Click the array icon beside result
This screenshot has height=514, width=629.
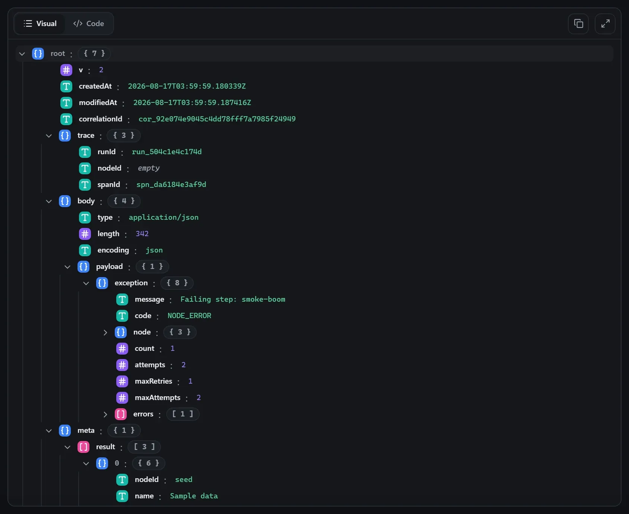tap(83, 447)
